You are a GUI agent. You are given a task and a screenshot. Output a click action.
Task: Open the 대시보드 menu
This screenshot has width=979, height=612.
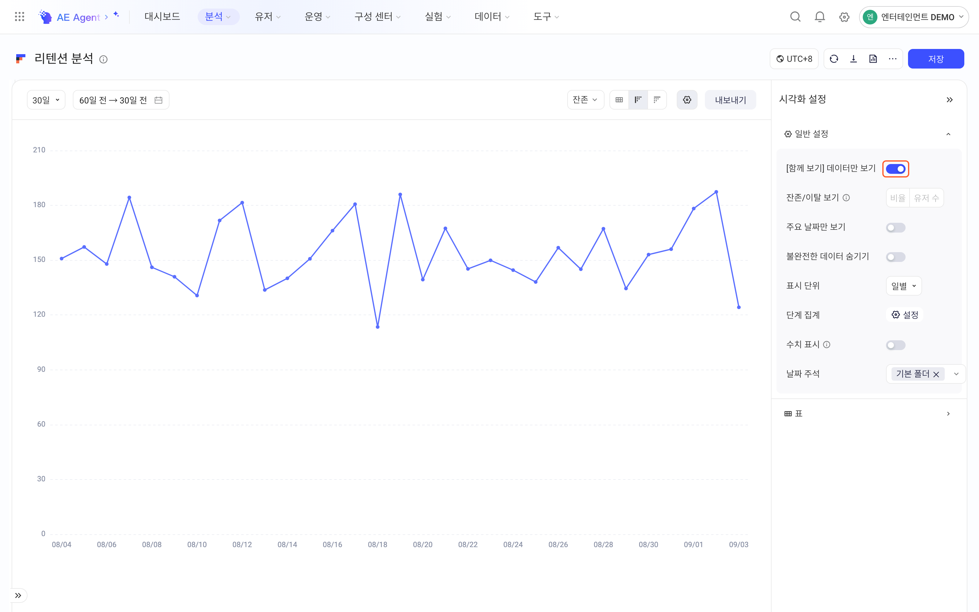point(162,17)
